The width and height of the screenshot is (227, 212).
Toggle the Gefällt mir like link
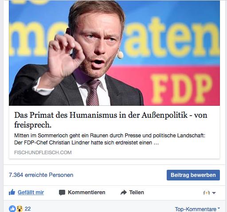click(x=31, y=192)
